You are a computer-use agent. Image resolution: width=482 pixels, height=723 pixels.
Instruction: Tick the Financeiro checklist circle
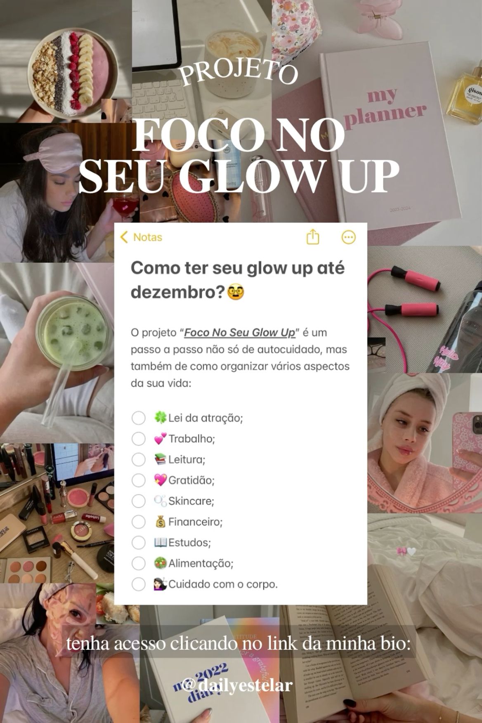(x=138, y=522)
